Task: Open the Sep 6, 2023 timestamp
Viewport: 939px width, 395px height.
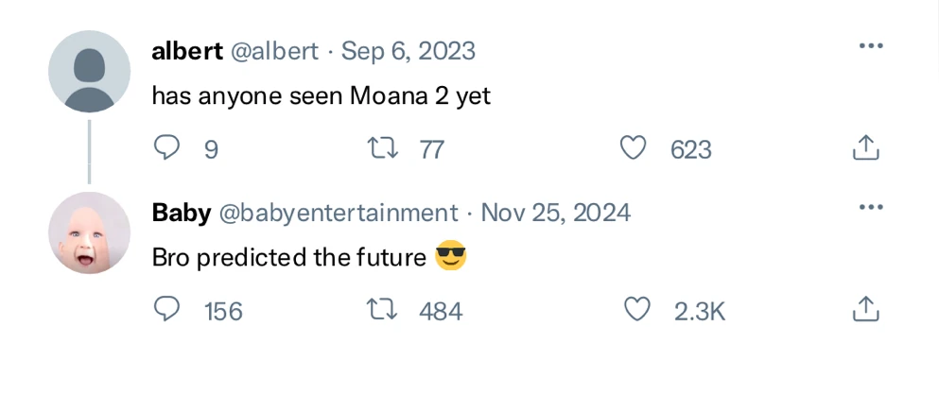Action: pyautogui.click(x=409, y=51)
